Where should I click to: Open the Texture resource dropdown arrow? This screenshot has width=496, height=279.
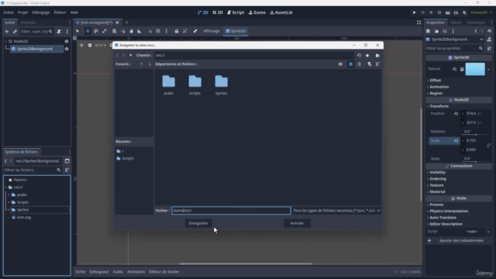click(x=488, y=69)
